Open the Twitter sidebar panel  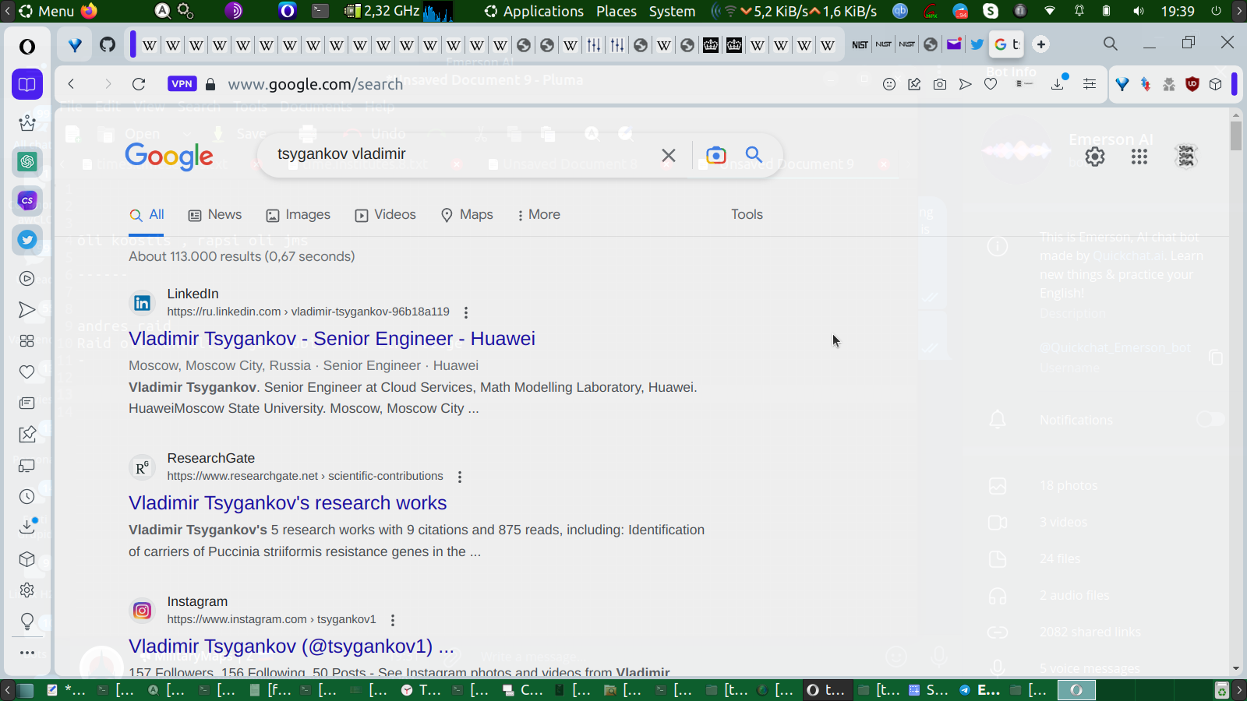pos(27,239)
